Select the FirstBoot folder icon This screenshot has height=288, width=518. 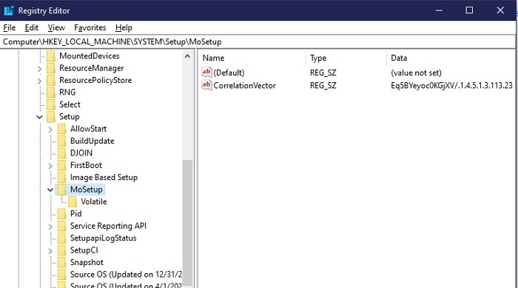(x=61, y=165)
